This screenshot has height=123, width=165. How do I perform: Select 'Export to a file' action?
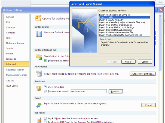pos(124,17)
